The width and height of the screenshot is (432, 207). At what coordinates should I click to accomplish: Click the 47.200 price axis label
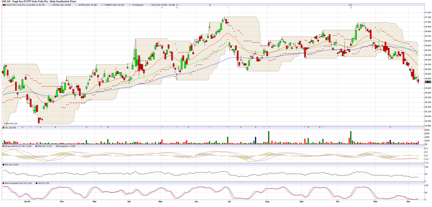(428, 12)
